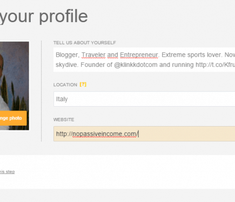
Task: Click the phrase 'Extreme sports lover' in bio
Action: point(192,55)
